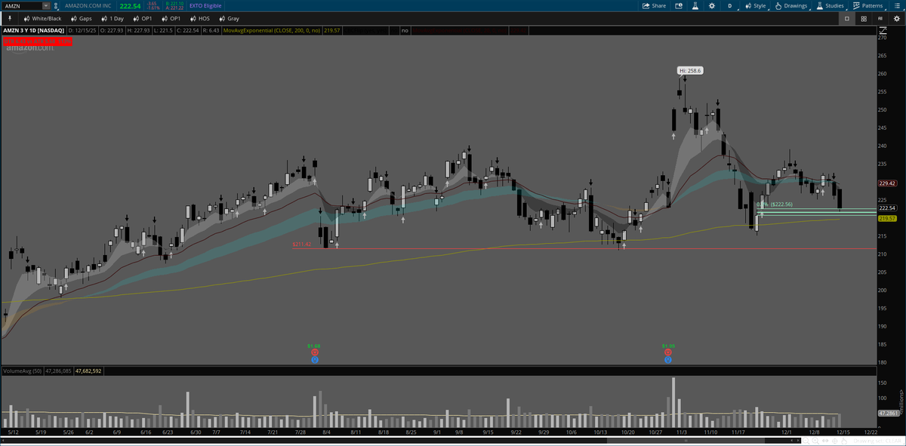
Task: Click the D: 12/15/25 date readout
Action: coord(84,30)
